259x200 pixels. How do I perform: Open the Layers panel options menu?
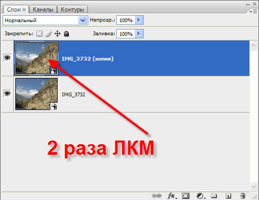pyautogui.click(x=254, y=12)
